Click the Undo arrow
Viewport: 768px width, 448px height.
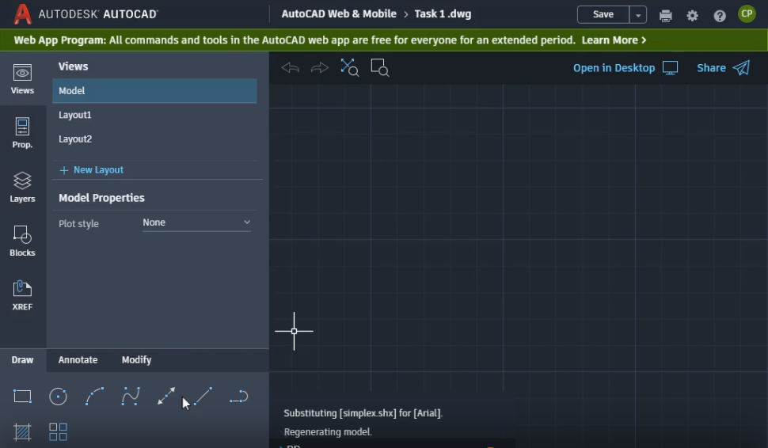tap(291, 67)
